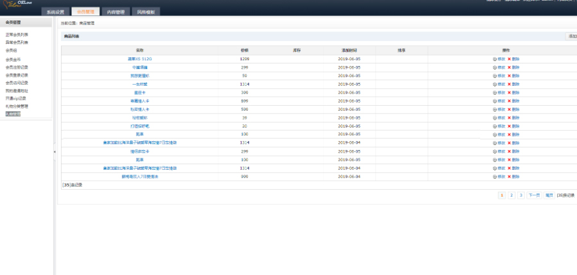The width and height of the screenshot is (577, 275).
Task: Go to page 2 of product list
Action: (x=511, y=195)
